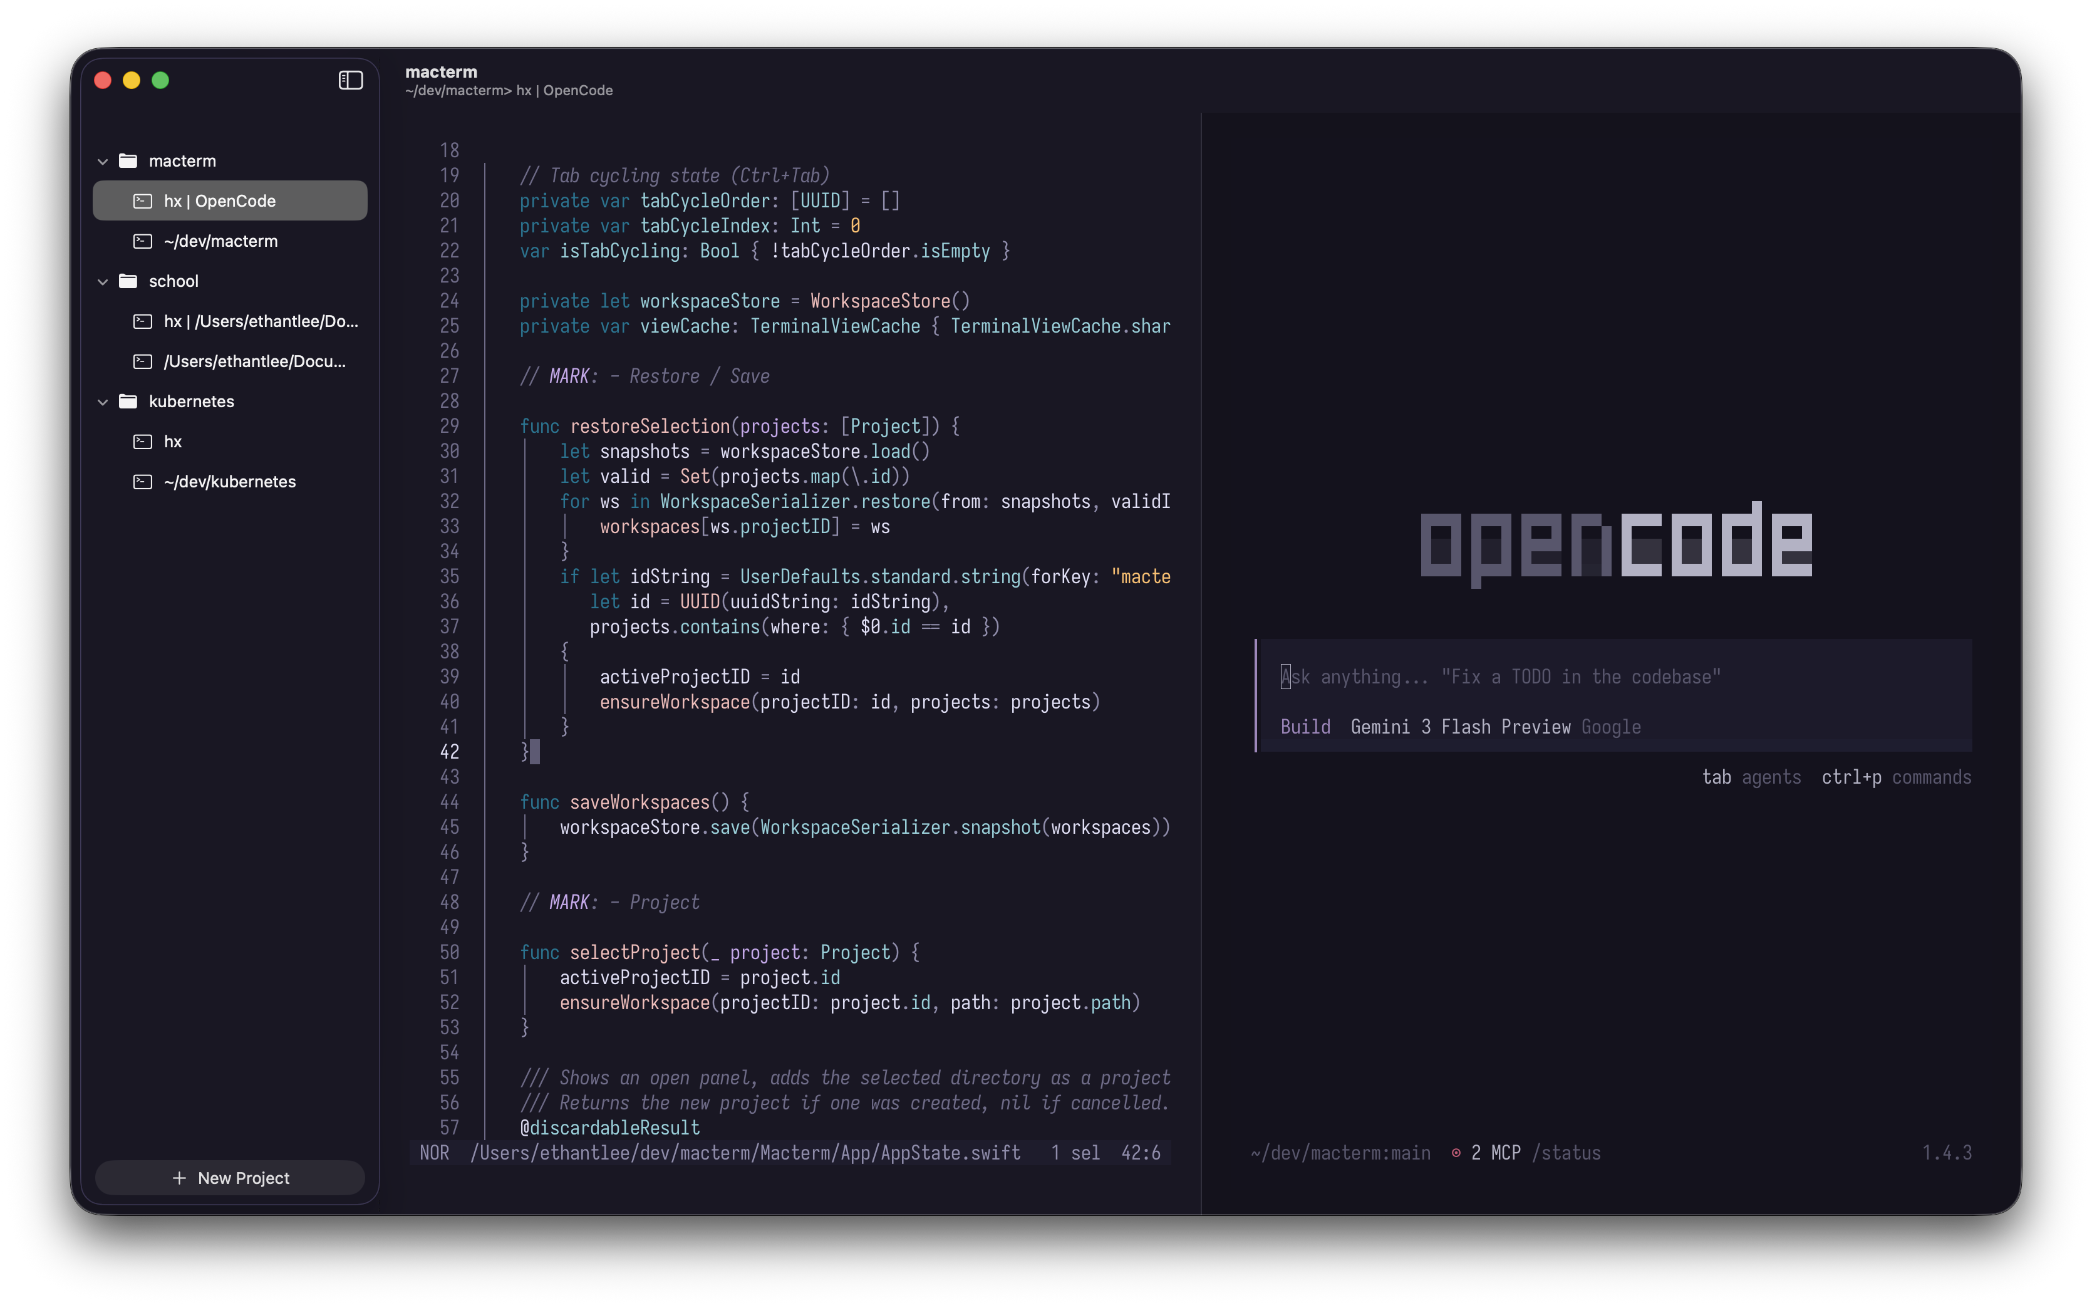Screen dimensions: 2092x1308
Task: Select the Build agent label
Action: coord(1305,727)
